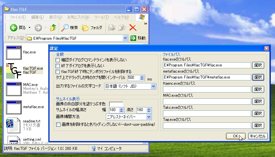Select the MAC.exe file icon

point(14,89)
